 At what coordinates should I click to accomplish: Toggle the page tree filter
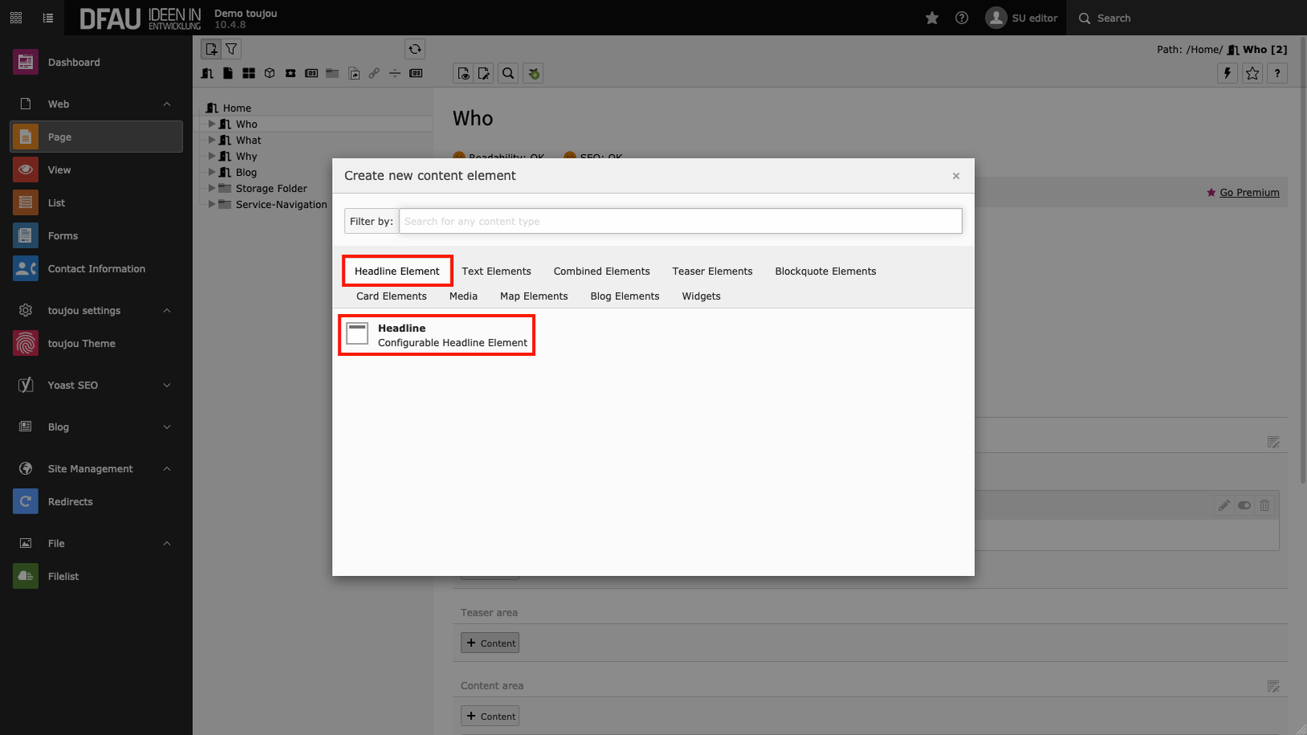[x=231, y=49]
